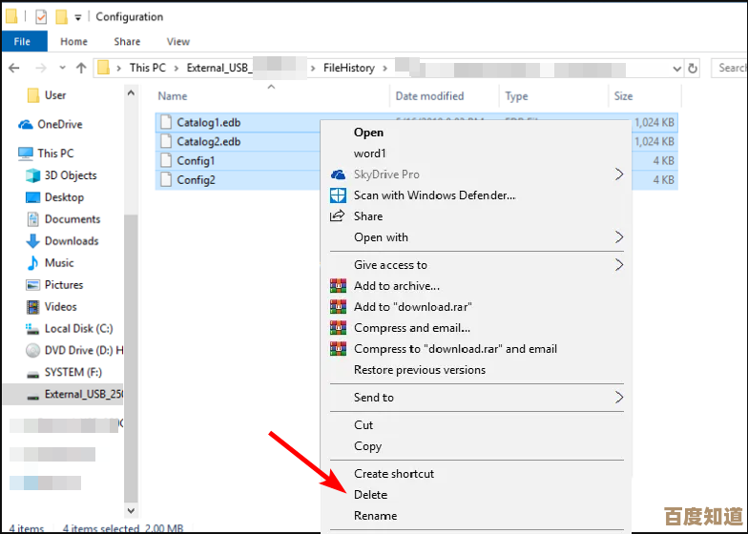Click the SkyDrive Pro cloud icon
Image resolution: width=748 pixels, height=534 pixels.
pos(338,175)
